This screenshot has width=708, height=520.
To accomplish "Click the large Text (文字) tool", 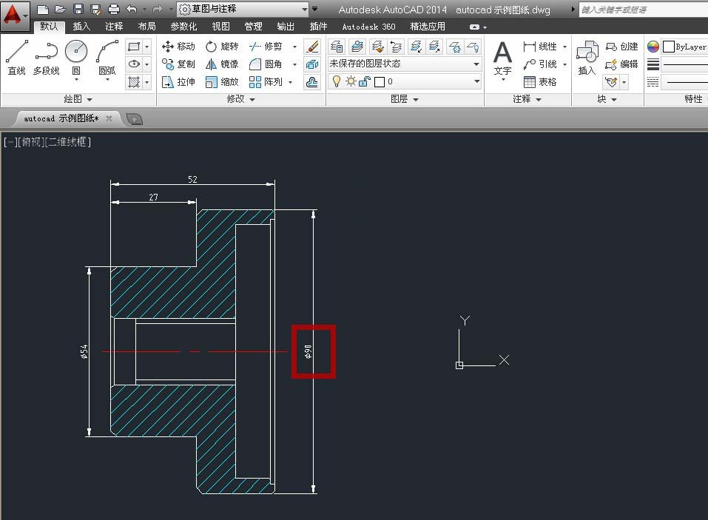I will [x=502, y=58].
